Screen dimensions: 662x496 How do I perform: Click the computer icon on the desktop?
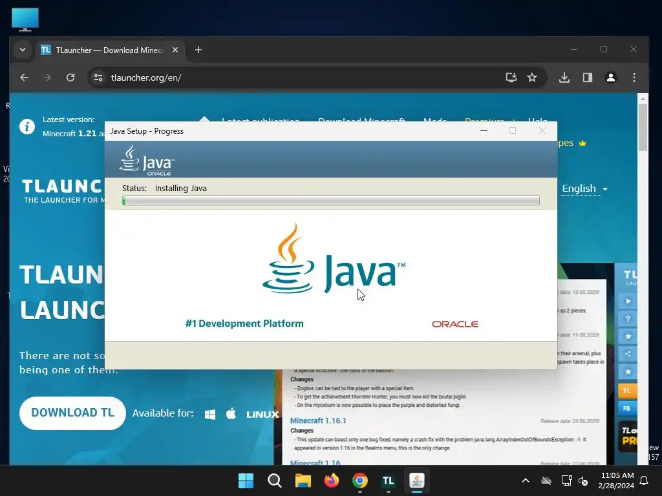(25, 19)
